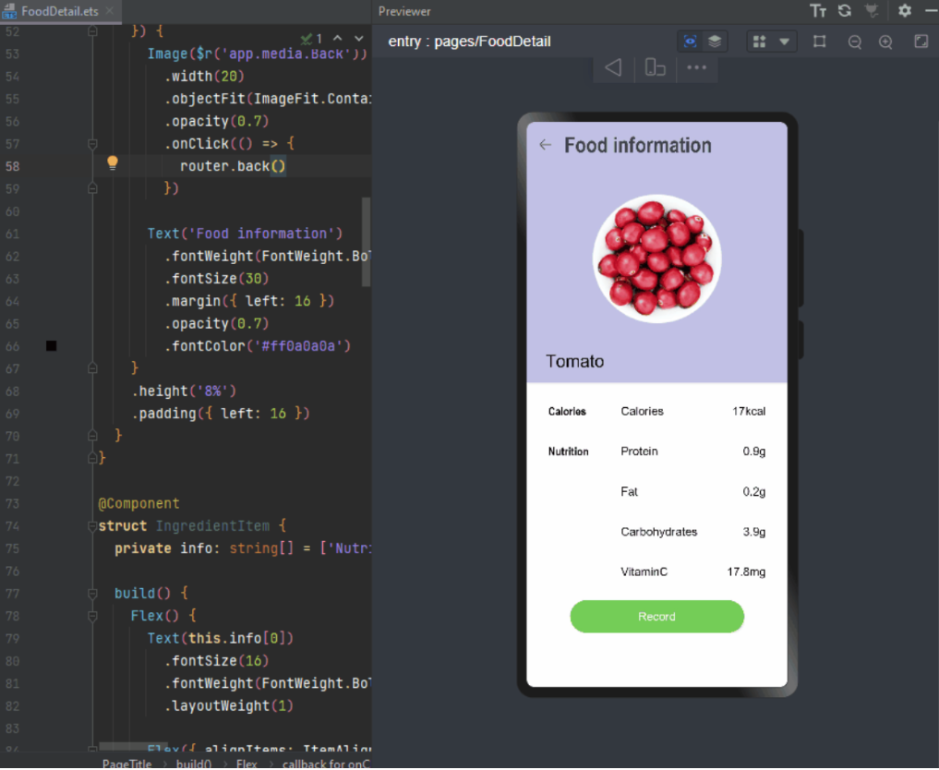The height and width of the screenshot is (770, 939).
Task: Open the three-dots more options in previewer
Action: (696, 67)
